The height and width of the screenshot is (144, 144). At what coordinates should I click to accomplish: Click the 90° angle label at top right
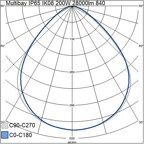click(x=141, y=6)
